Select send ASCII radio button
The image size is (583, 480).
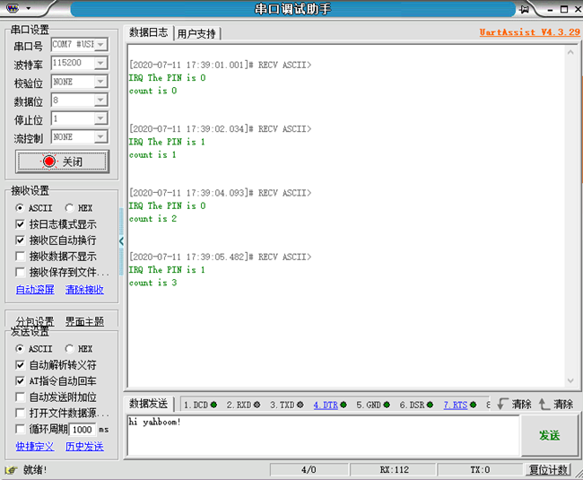(20, 349)
